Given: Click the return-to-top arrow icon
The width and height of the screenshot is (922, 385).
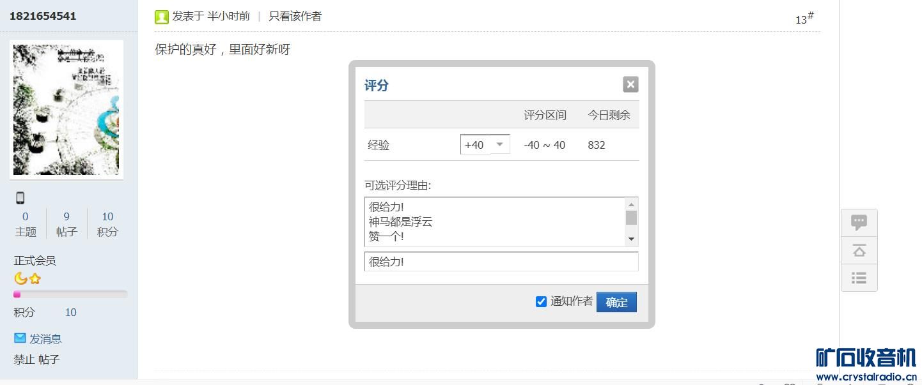Looking at the screenshot, I should (859, 250).
